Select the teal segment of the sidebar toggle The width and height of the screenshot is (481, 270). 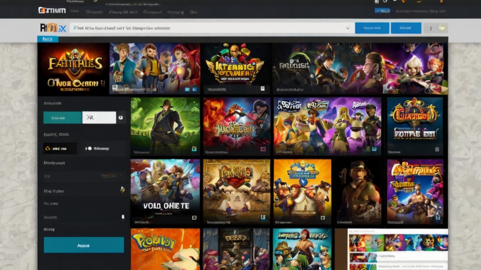click(62, 117)
